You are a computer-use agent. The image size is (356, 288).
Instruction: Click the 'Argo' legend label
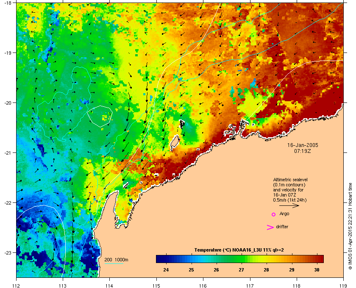pos(284,214)
